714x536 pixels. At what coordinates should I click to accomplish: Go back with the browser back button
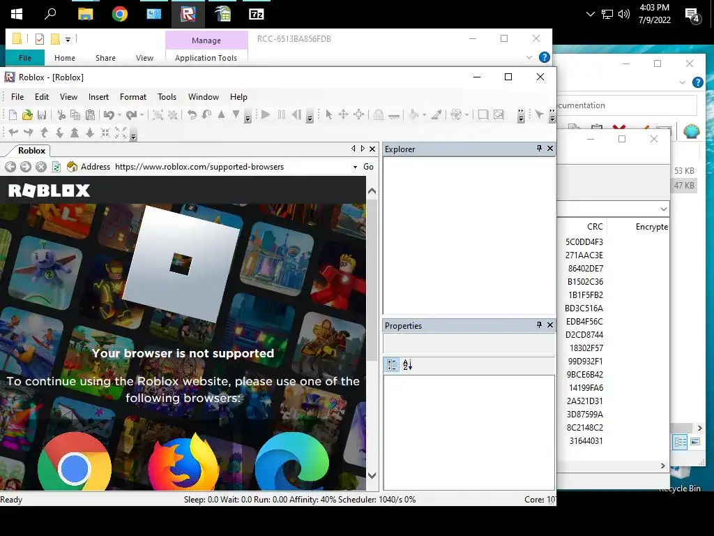(x=10, y=167)
